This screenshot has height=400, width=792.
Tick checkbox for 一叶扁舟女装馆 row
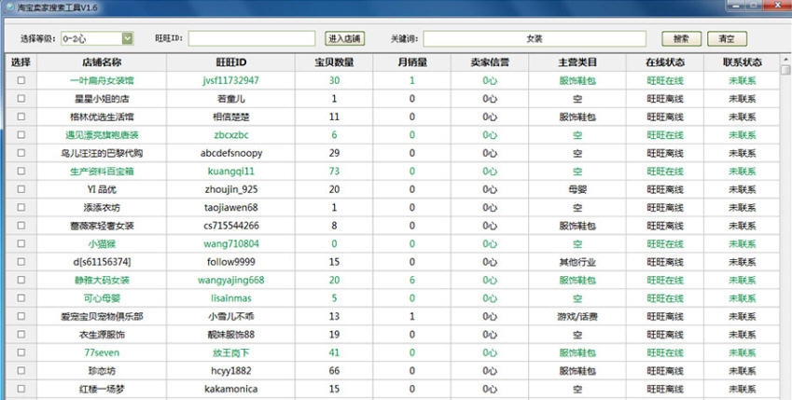[21, 80]
